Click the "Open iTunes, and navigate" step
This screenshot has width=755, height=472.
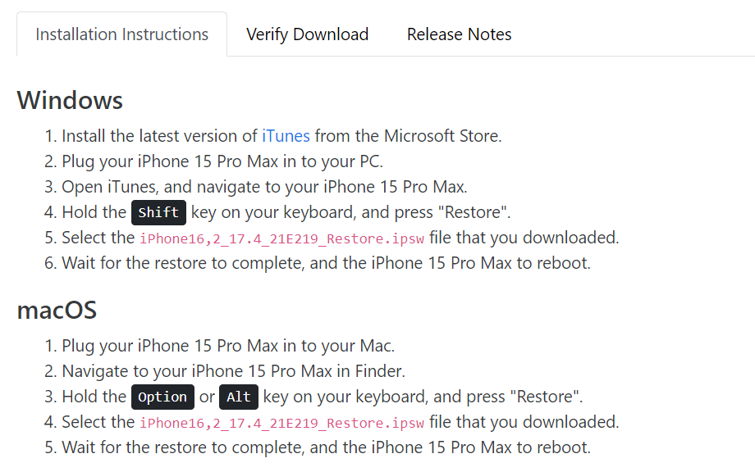point(264,187)
